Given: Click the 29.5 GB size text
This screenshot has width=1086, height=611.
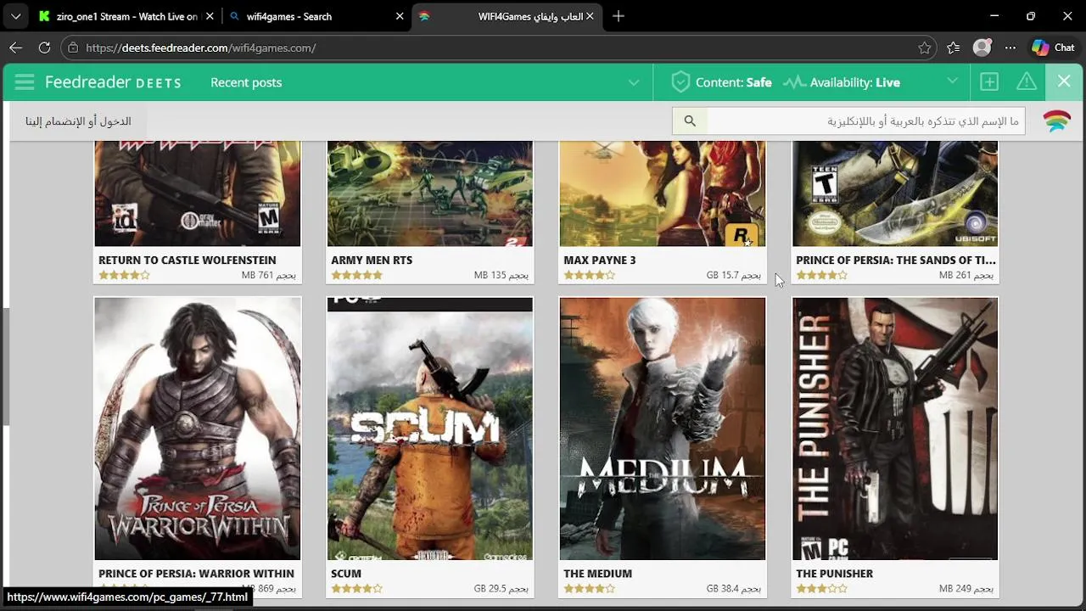Looking at the screenshot, I should (x=501, y=588).
